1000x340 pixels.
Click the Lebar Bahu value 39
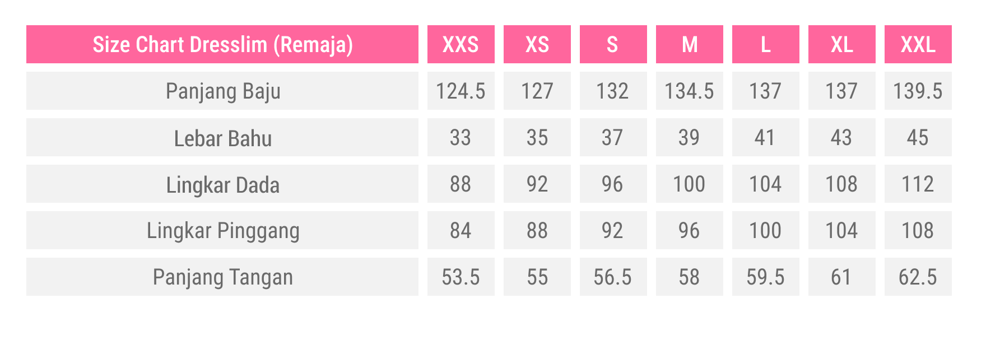coord(689,138)
